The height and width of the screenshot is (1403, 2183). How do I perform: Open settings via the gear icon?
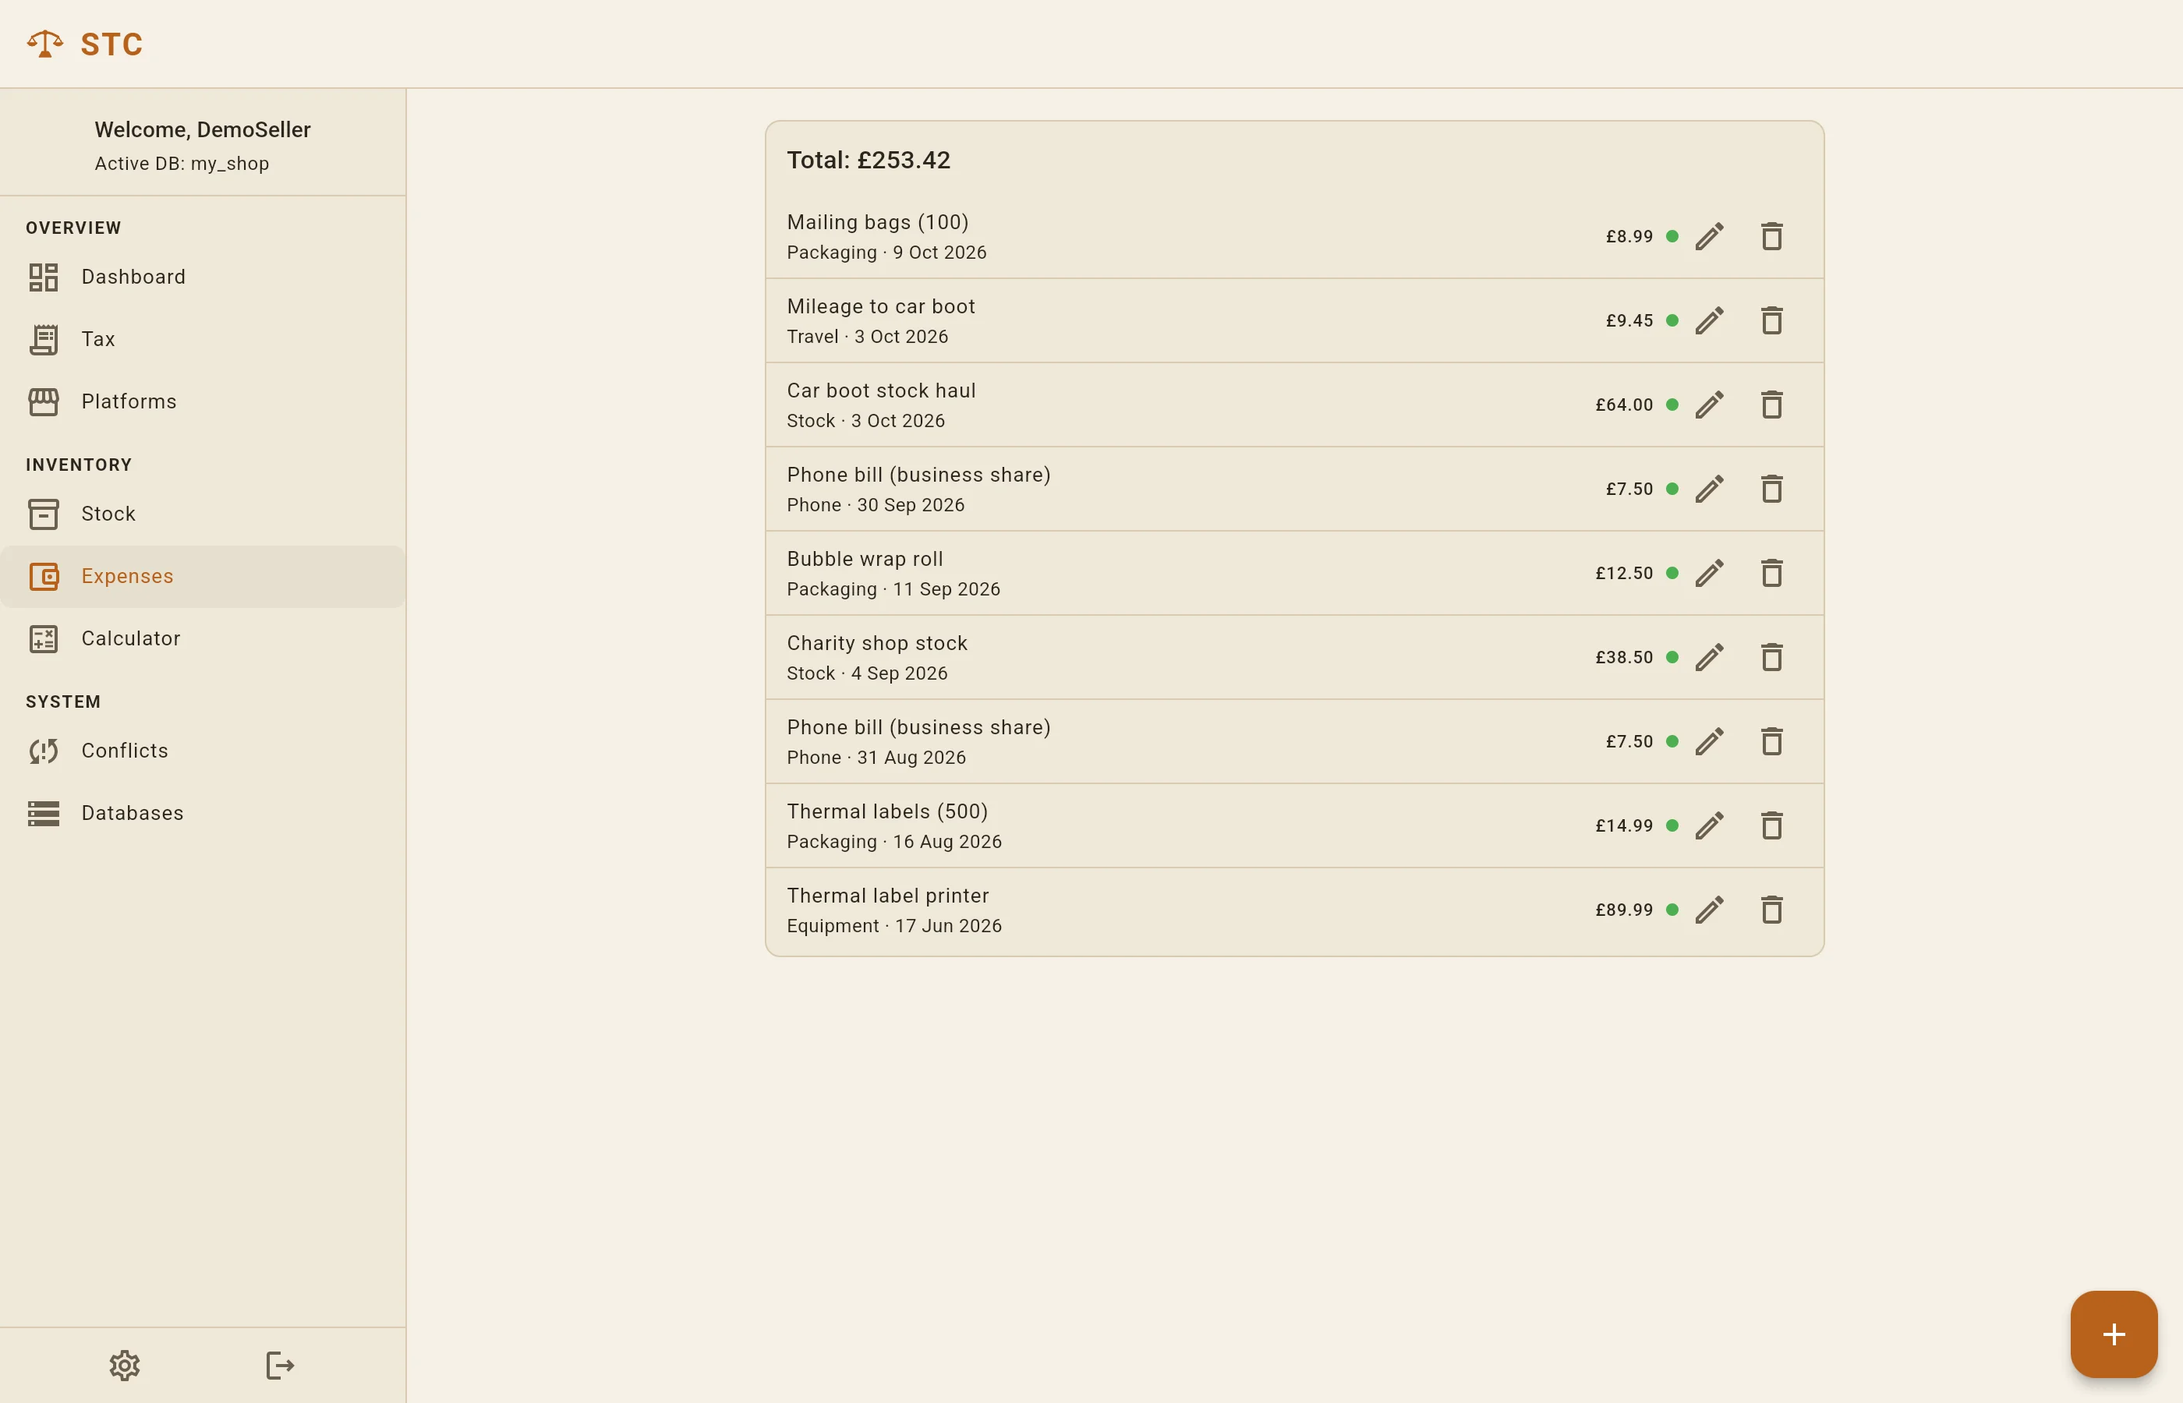pos(125,1365)
